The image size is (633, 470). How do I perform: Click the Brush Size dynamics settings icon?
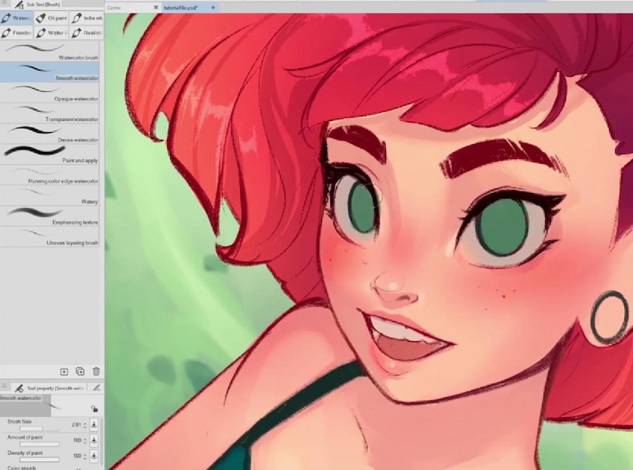click(x=94, y=424)
